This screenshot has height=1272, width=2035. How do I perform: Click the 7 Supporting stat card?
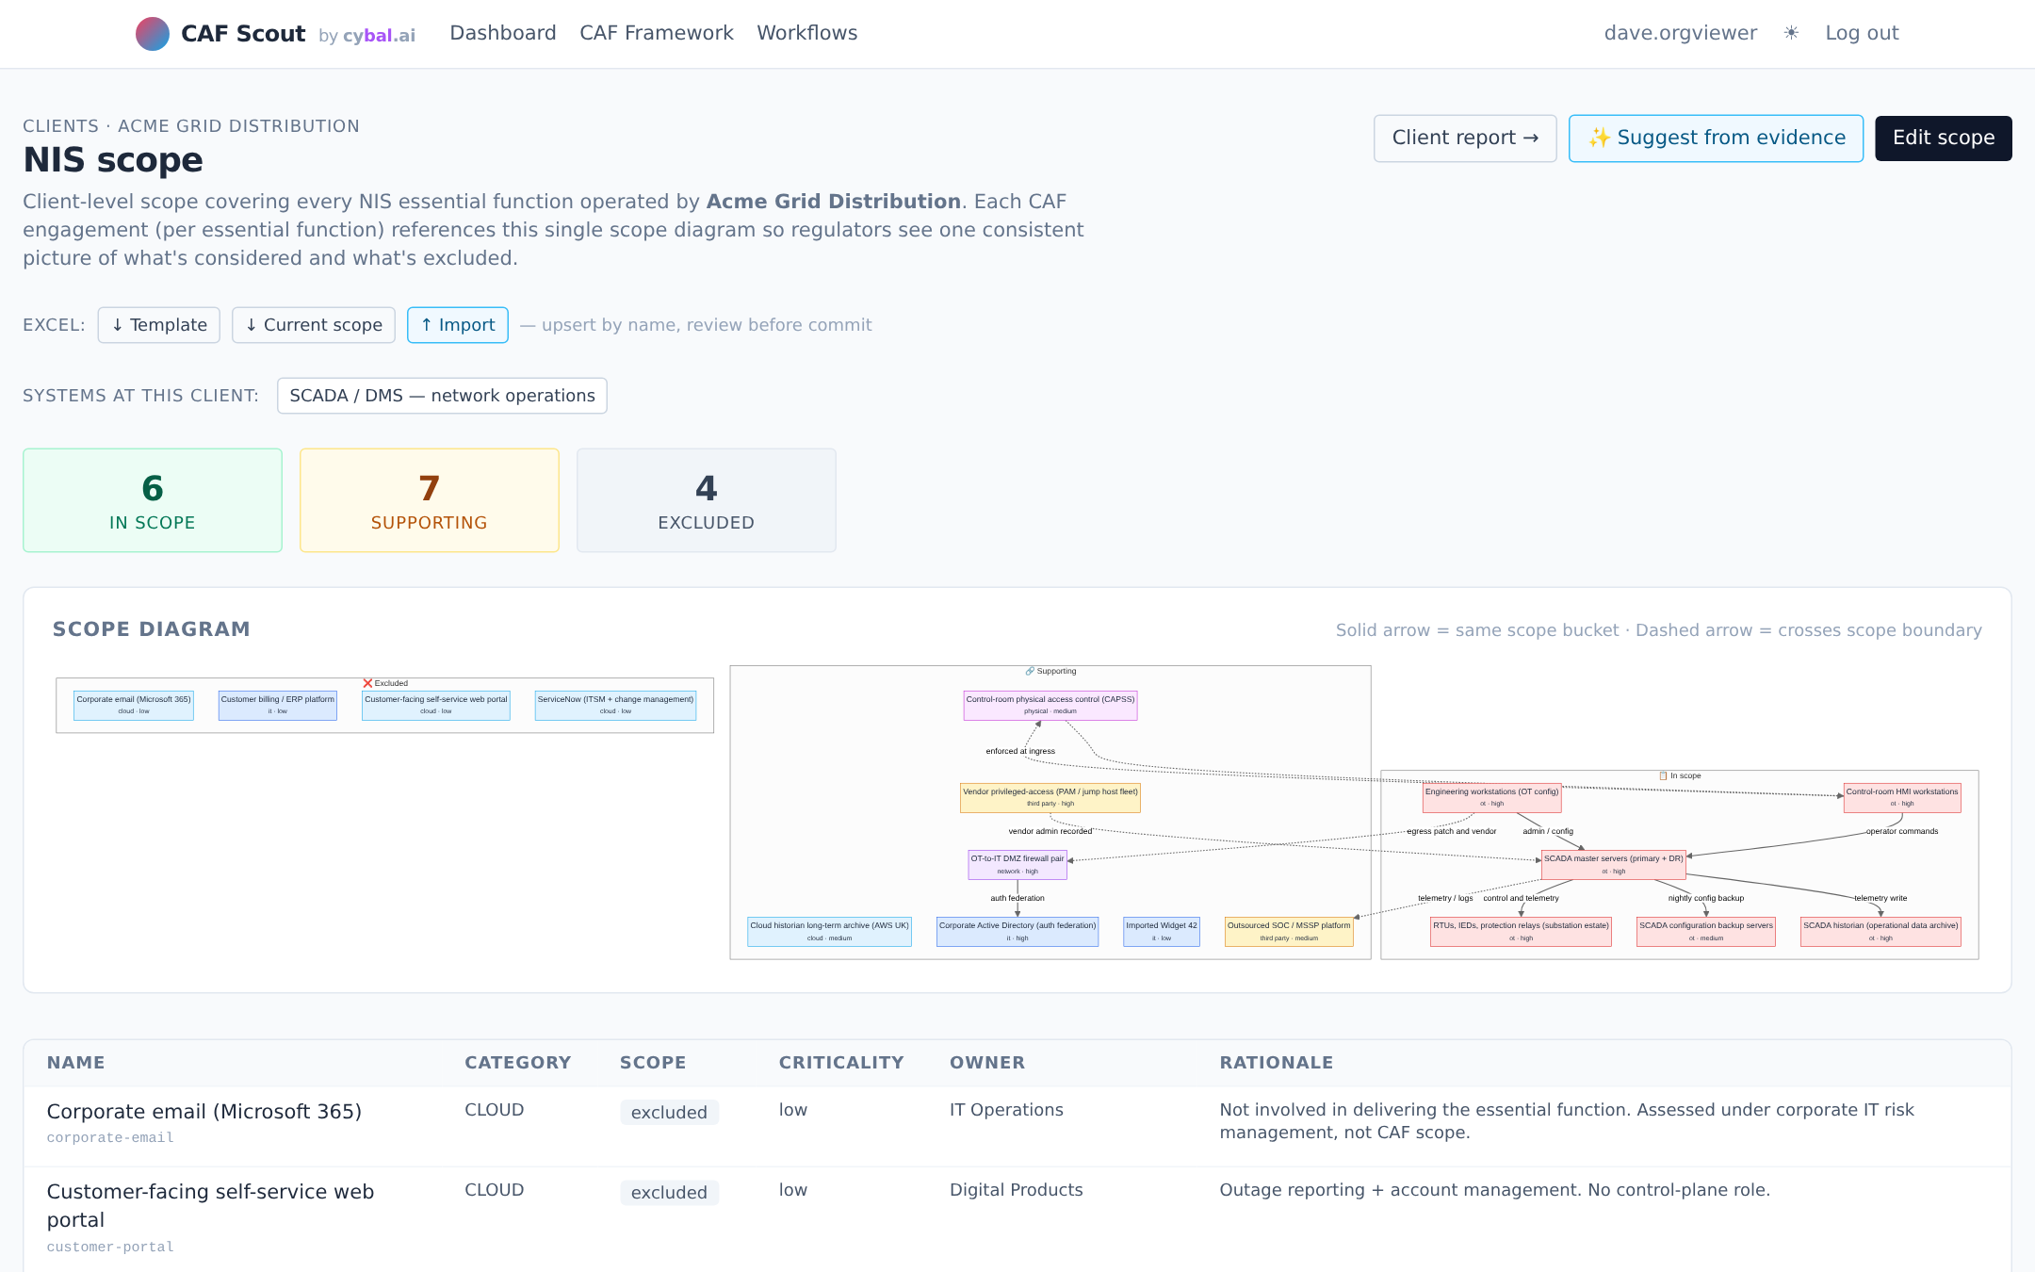tap(429, 500)
